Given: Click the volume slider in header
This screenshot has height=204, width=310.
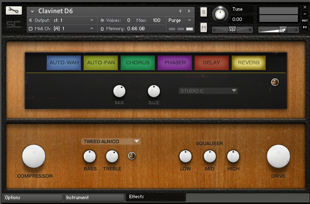Looking at the screenshot, I should pos(279,30).
